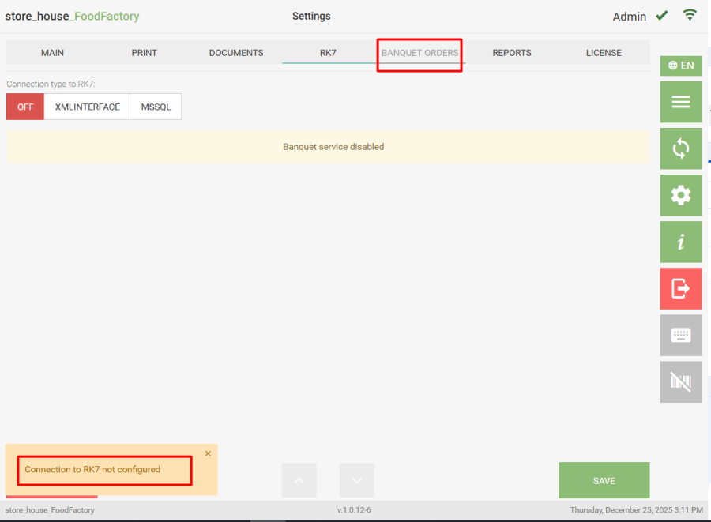Select OFF connection type

point(25,107)
